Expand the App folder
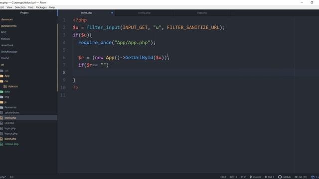The image size is (319, 179). (x=7, y=76)
